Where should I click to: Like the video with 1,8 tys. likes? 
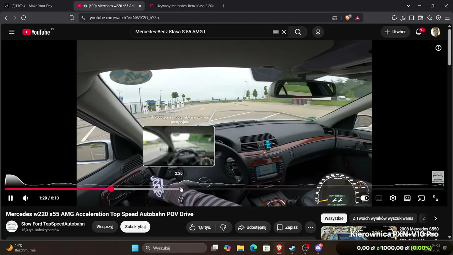[200, 227]
